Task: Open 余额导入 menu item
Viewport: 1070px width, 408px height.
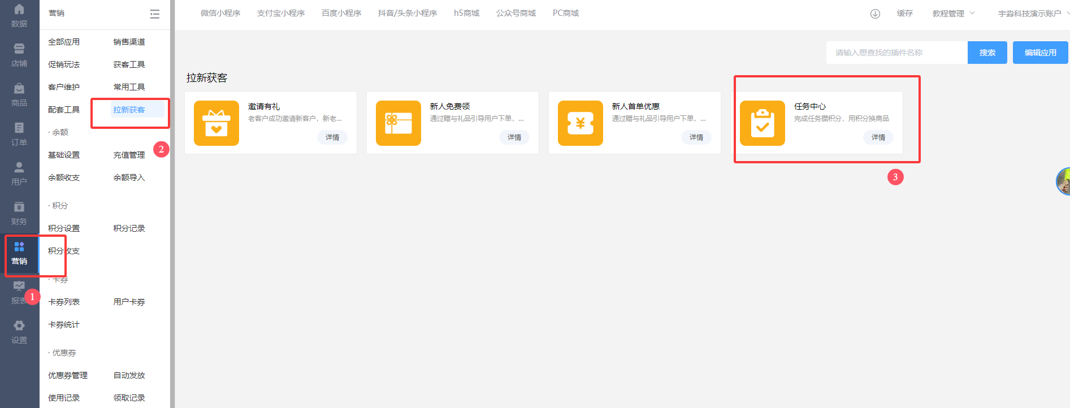Action: pyautogui.click(x=129, y=177)
